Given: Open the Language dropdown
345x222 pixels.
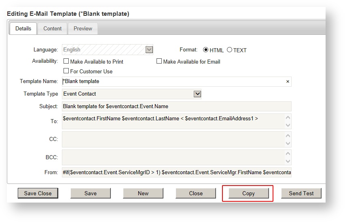Looking at the screenshot, I should tap(149, 50).
